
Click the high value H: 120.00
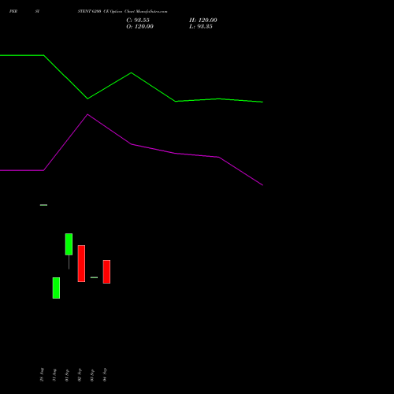pos(203,20)
